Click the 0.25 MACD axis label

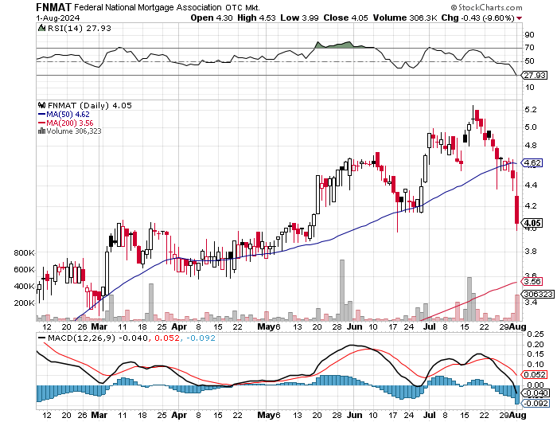pyautogui.click(x=535, y=334)
